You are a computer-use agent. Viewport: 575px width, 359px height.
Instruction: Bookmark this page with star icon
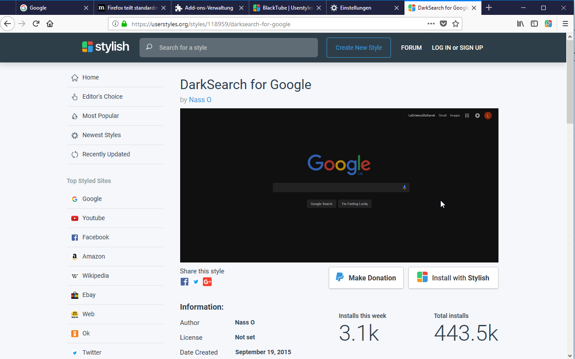pyautogui.click(x=456, y=24)
